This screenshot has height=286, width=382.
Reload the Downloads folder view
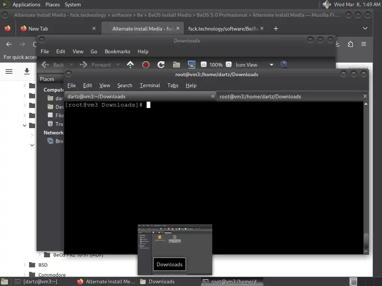(x=161, y=65)
